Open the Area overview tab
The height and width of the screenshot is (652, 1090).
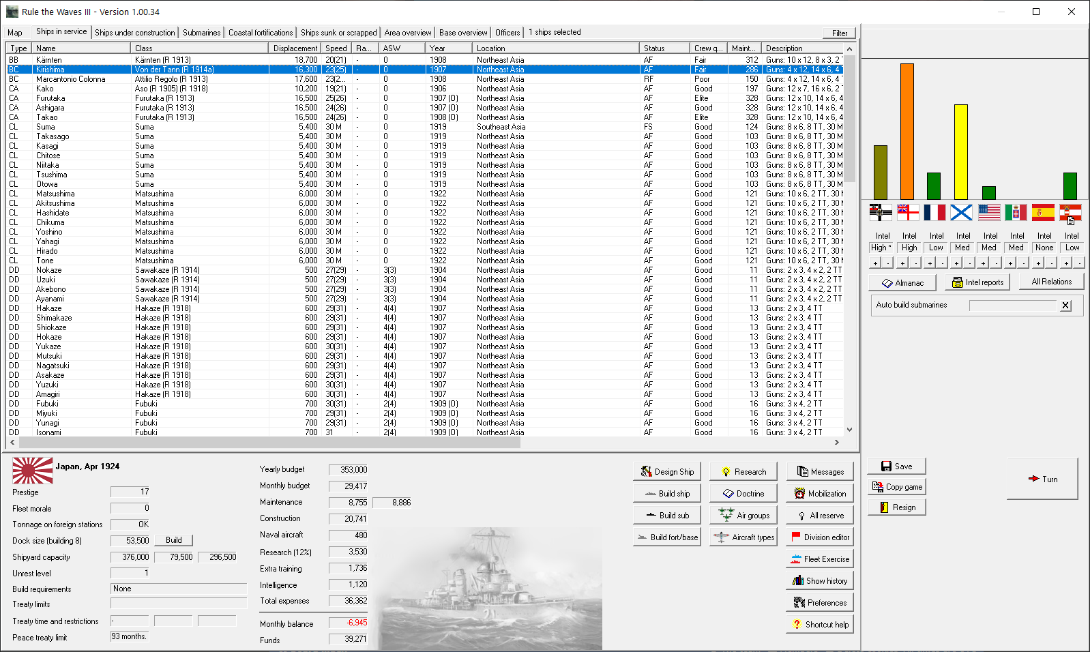tap(408, 33)
